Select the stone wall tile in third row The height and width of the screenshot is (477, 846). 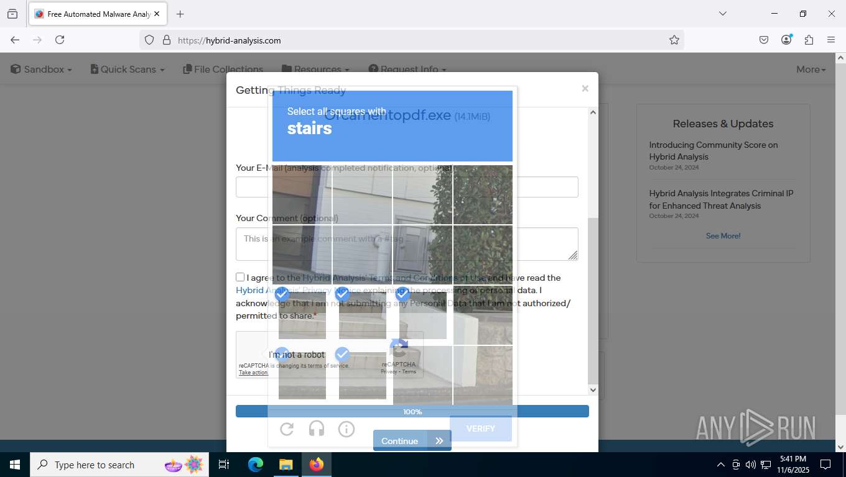(483, 315)
